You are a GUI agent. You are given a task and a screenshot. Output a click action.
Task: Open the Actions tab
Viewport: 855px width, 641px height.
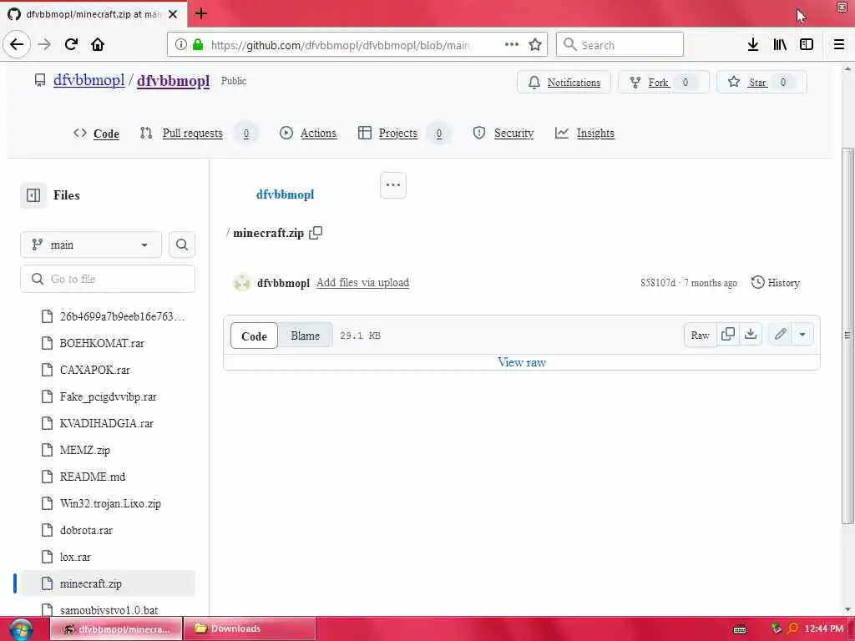click(x=308, y=133)
